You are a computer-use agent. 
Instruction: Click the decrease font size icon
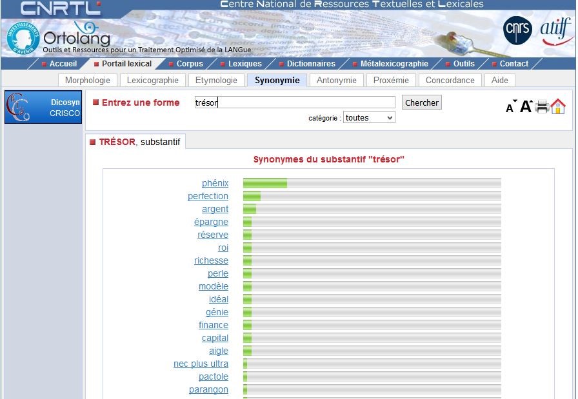[510, 108]
